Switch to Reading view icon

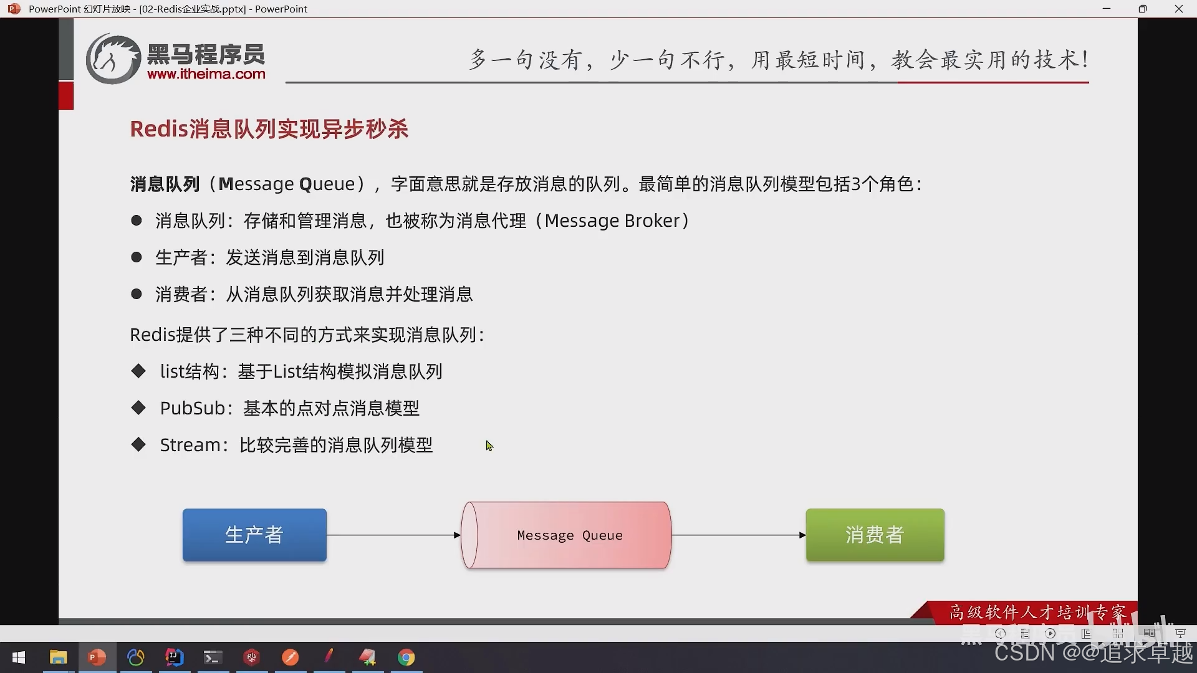tap(1149, 634)
